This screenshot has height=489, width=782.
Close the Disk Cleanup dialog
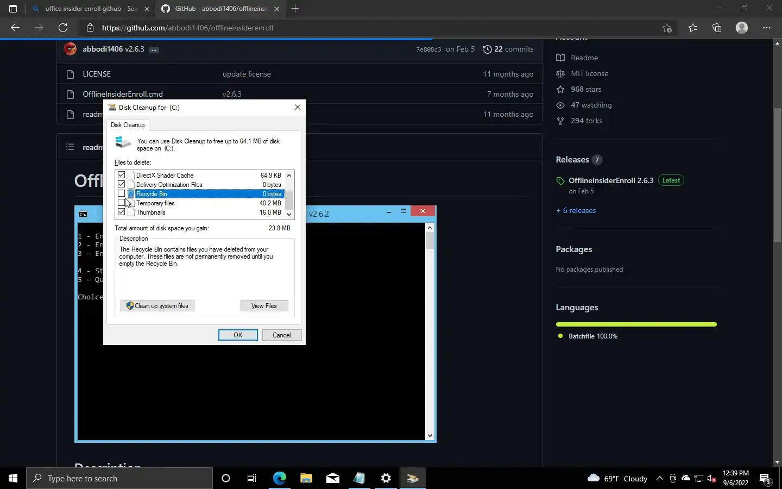[x=297, y=107]
